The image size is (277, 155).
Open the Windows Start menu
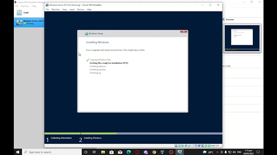[x=18, y=152]
